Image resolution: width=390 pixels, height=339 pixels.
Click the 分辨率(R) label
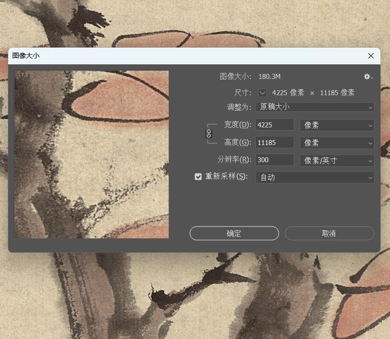234,160
